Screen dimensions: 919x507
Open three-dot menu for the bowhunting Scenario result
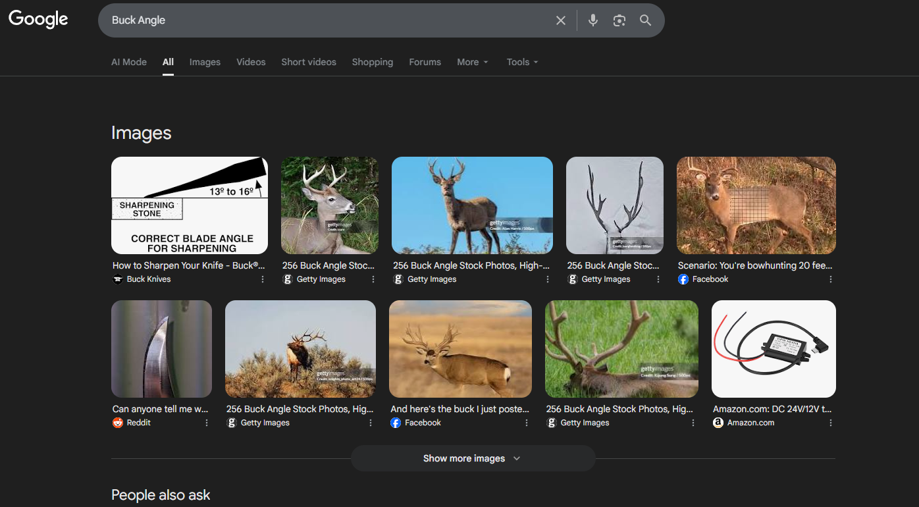[831, 279]
